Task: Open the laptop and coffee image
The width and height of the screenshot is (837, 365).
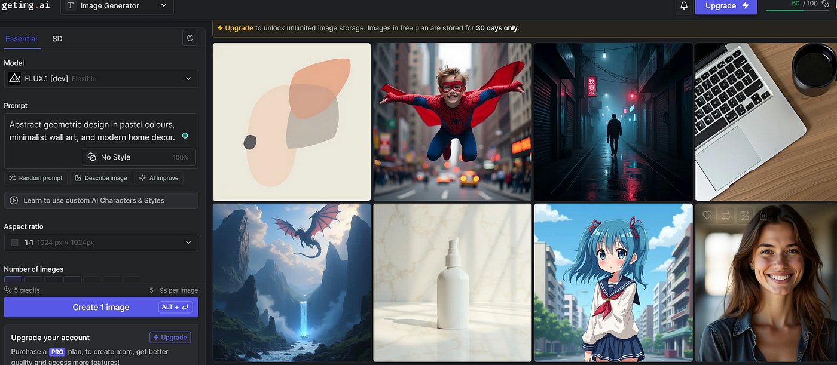Action: point(766,122)
